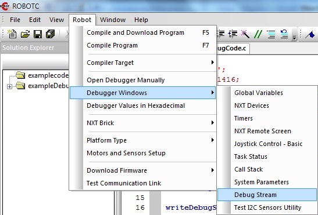Image resolution: width=318 pixels, height=215 pixels.
Task: Open the Compiler Target submenu
Action: (143, 63)
